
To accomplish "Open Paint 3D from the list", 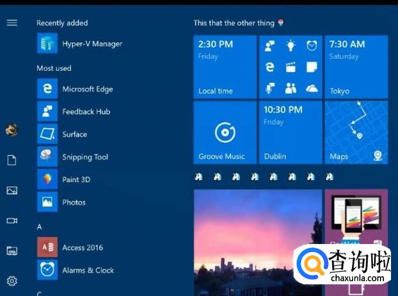I will tap(64, 179).
